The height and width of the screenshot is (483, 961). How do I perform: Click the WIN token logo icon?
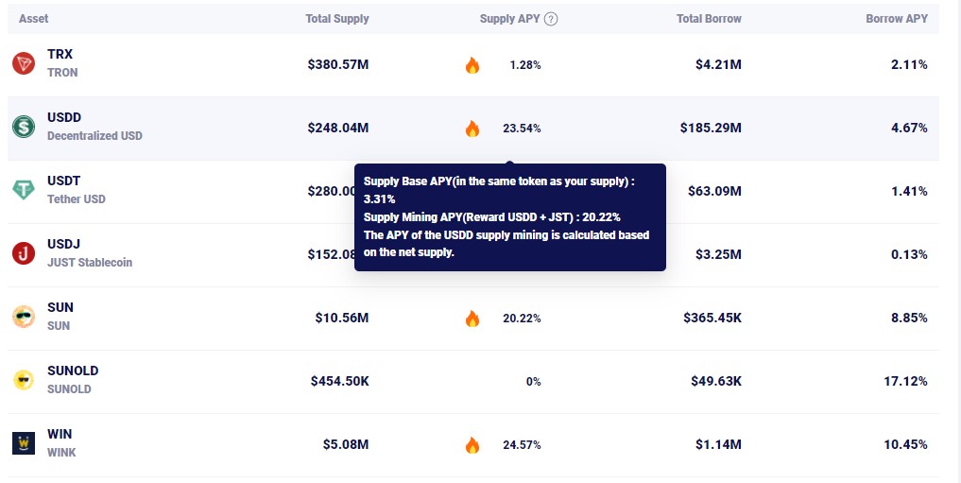click(x=24, y=443)
